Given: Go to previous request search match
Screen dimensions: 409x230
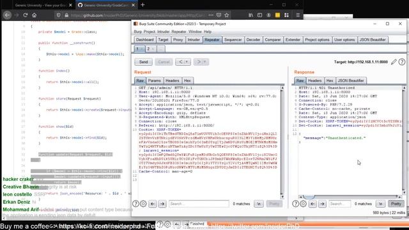Looking at the screenshot, I should [153, 204].
